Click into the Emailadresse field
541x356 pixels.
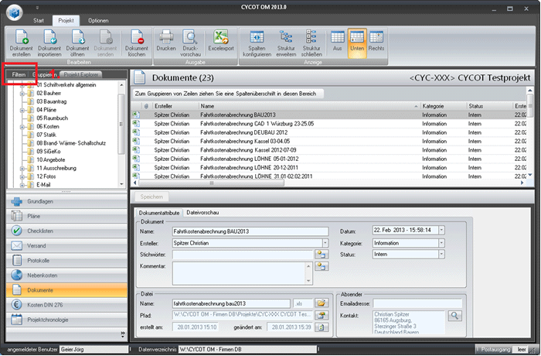(417, 304)
